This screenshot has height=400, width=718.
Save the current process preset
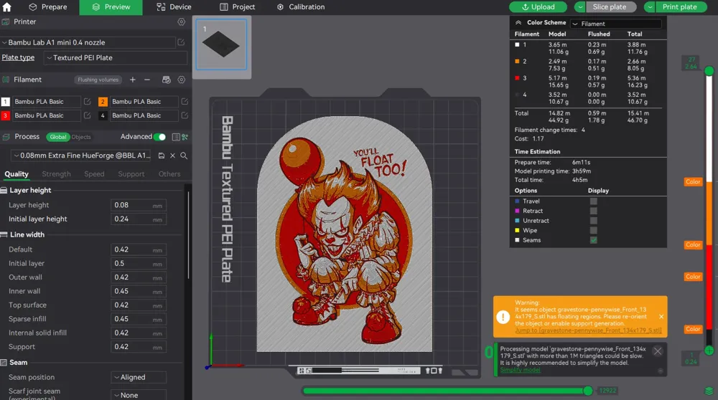(x=161, y=156)
